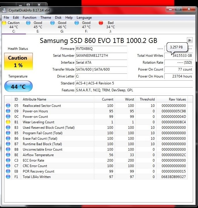Select the Wear Leveling Count attribute name
The height and width of the screenshot is (208, 198).
39,122
